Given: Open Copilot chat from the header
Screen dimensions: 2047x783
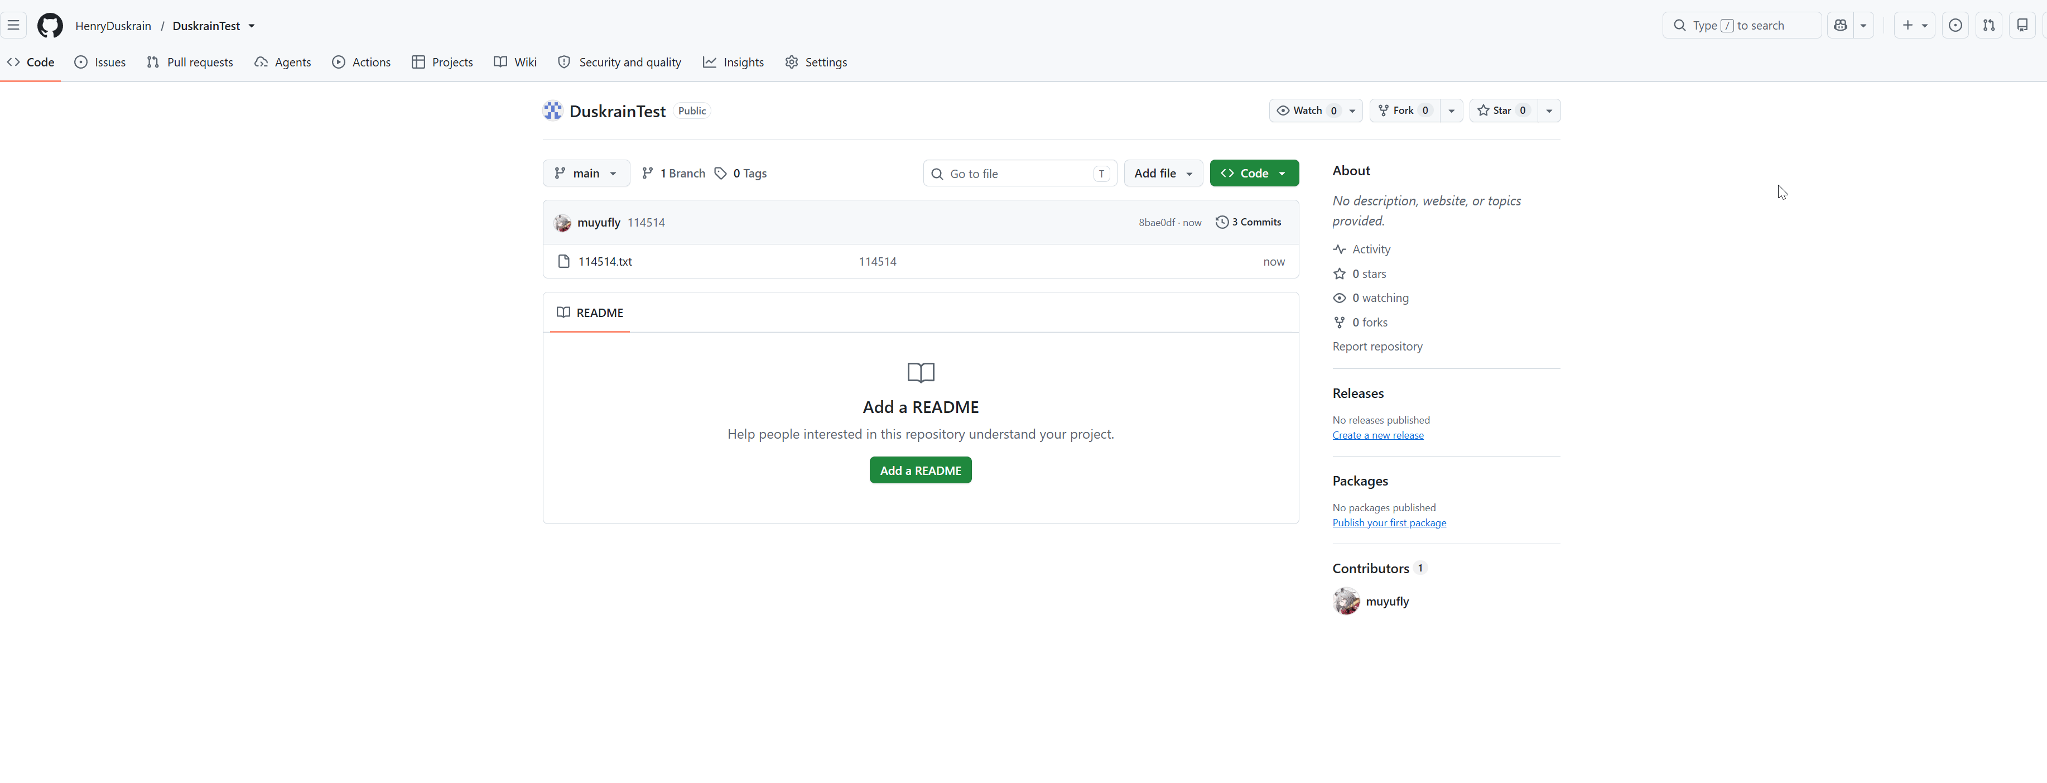Looking at the screenshot, I should coord(1841,26).
